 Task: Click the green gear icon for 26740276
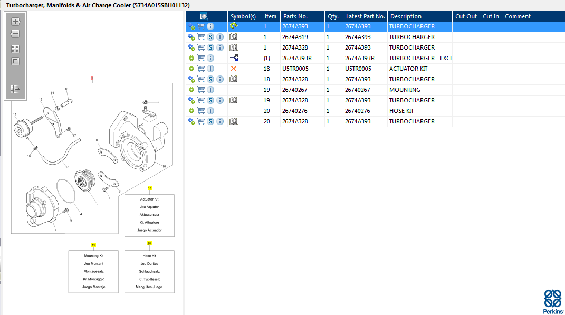tap(191, 111)
